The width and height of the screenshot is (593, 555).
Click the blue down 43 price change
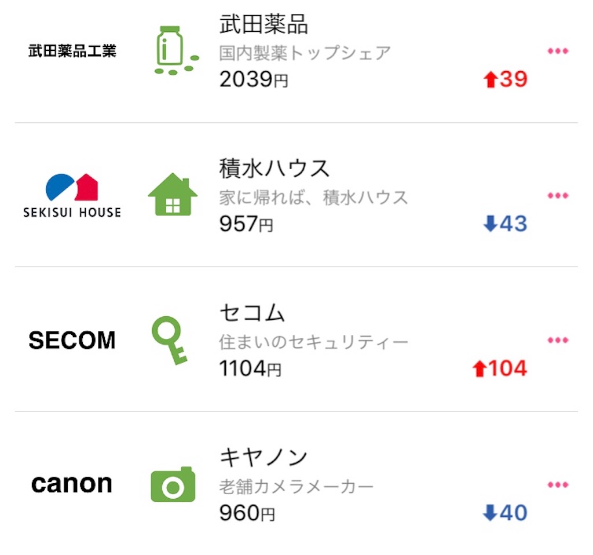coord(505,224)
